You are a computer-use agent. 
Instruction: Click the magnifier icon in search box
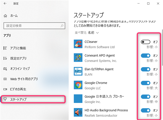[x=62, y=26]
